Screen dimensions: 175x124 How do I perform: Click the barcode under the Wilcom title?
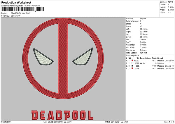pos(23,9)
